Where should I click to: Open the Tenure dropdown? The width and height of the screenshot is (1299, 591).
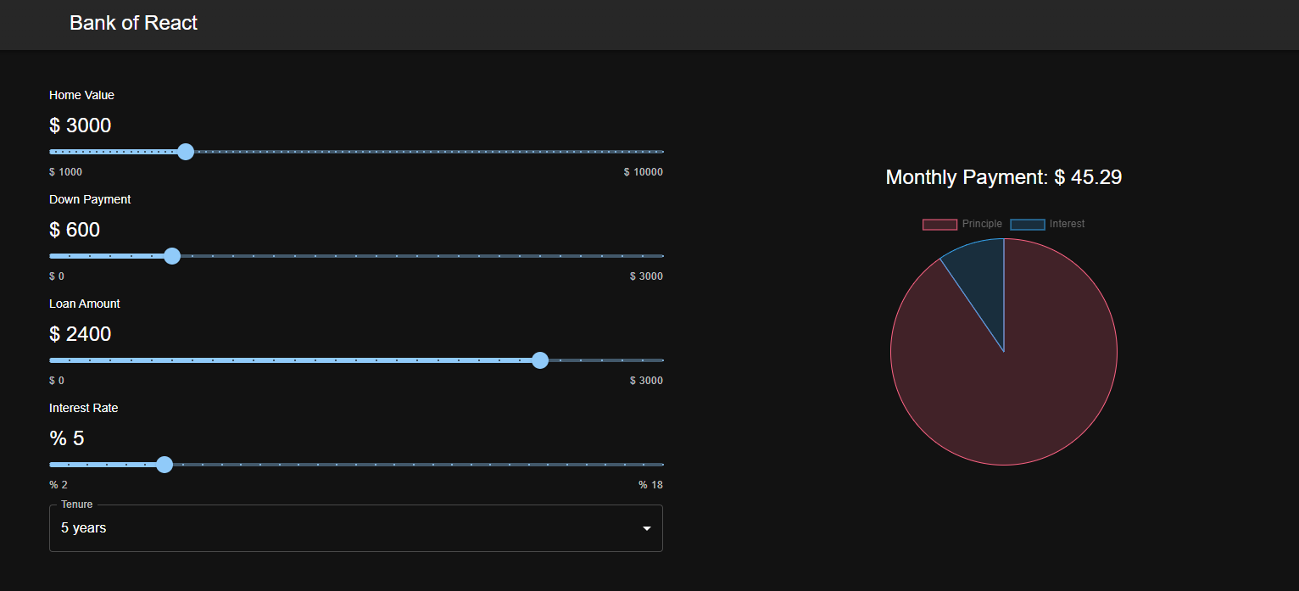[x=356, y=527]
